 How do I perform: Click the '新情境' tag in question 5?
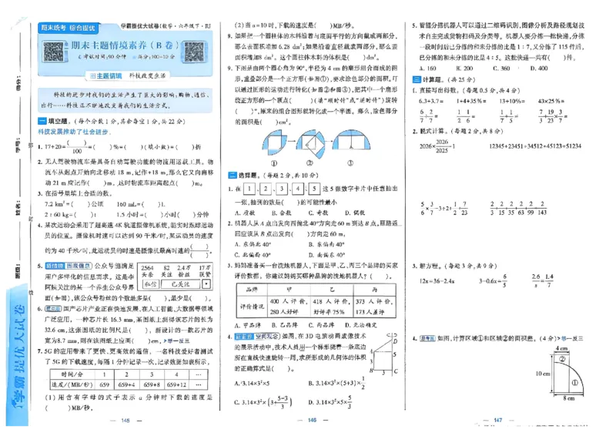pos(54,267)
